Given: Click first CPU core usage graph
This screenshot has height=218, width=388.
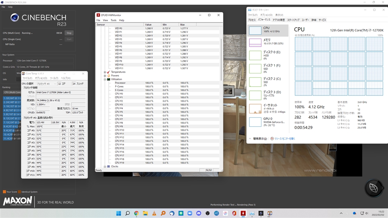Looking at the screenshot, I should coord(303,44).
